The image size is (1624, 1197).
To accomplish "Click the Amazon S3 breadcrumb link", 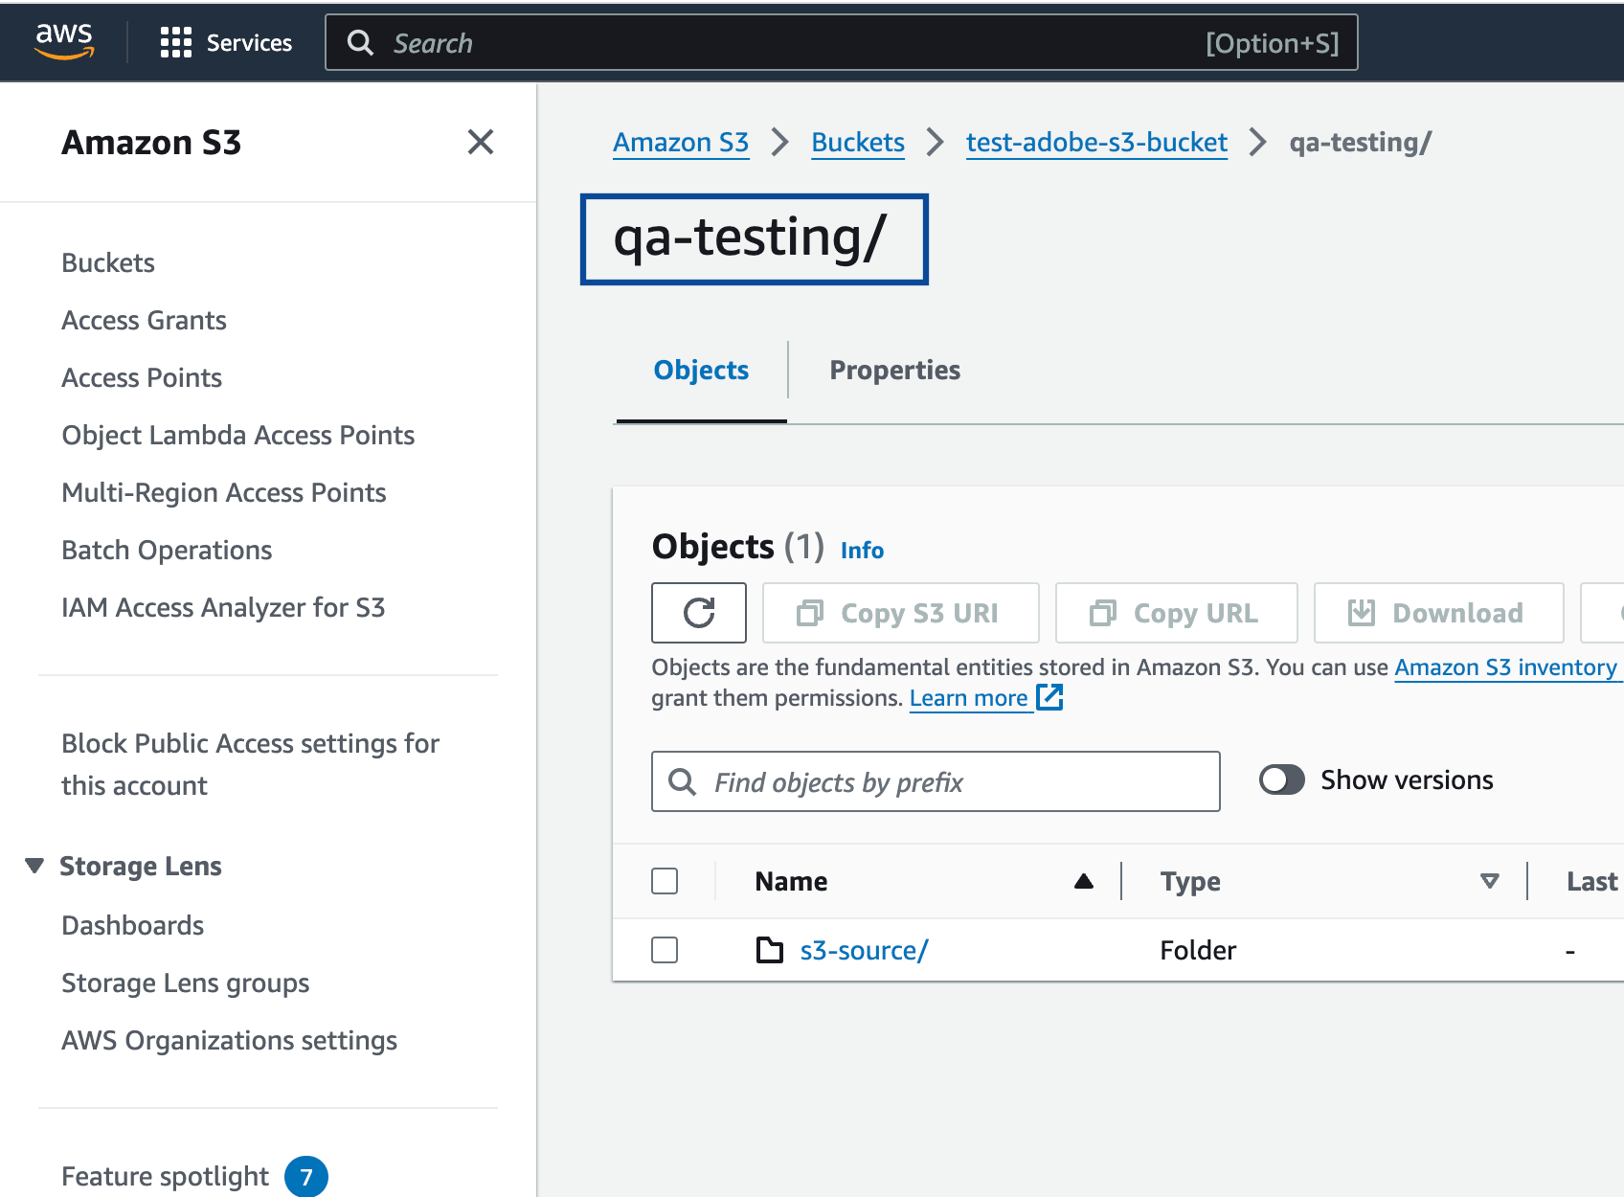I will pos(681,143).
